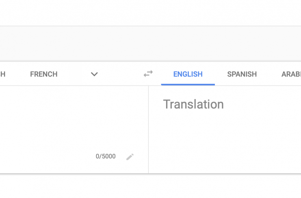The height and width of the screenshot is (198, 301).
Task: Click the blue underline beneath ENGLISH
Action: (x=188, y=84)
